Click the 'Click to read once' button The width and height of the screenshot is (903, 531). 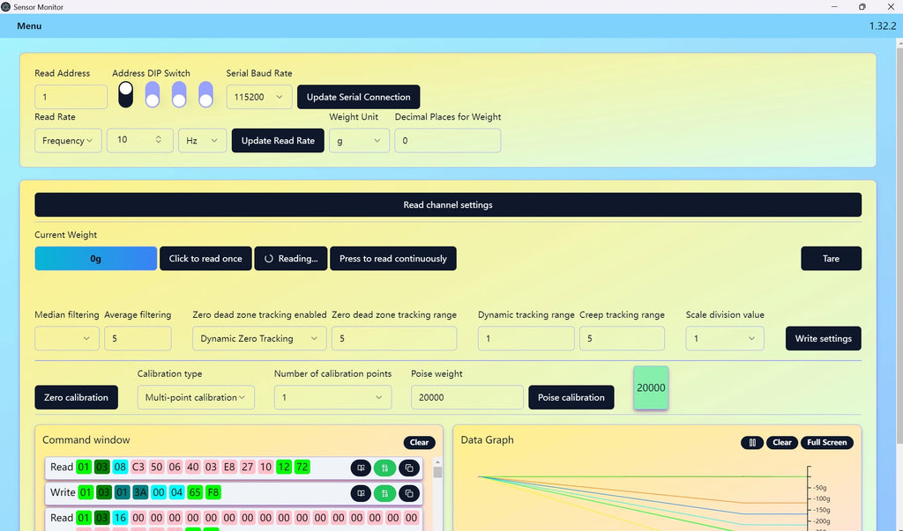tap(205, 258)
